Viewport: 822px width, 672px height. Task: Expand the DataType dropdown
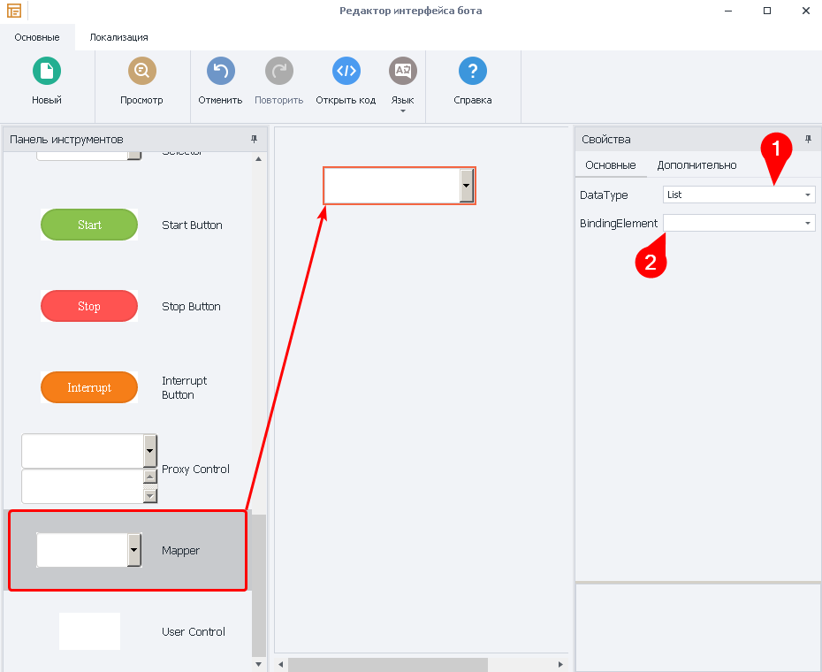pyautogui.click(x=808, y=195)
